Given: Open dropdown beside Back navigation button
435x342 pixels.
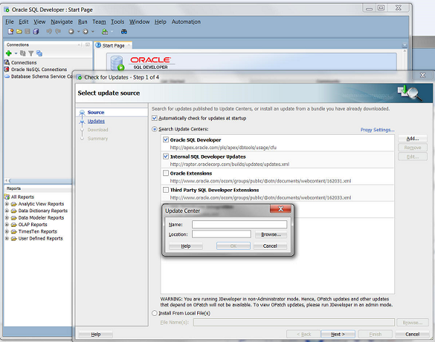Looking at the screenshot, I should click(78, 32).
